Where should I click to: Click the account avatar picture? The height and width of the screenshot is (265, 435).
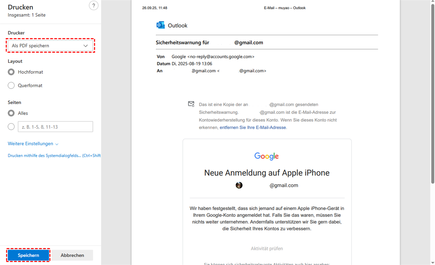tap(239, 185)
